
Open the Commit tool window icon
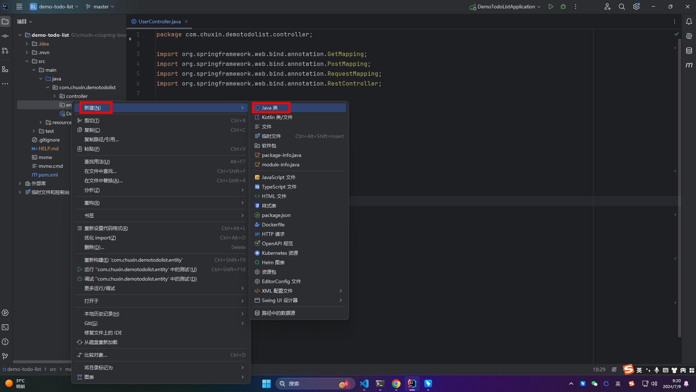(5, 36)
